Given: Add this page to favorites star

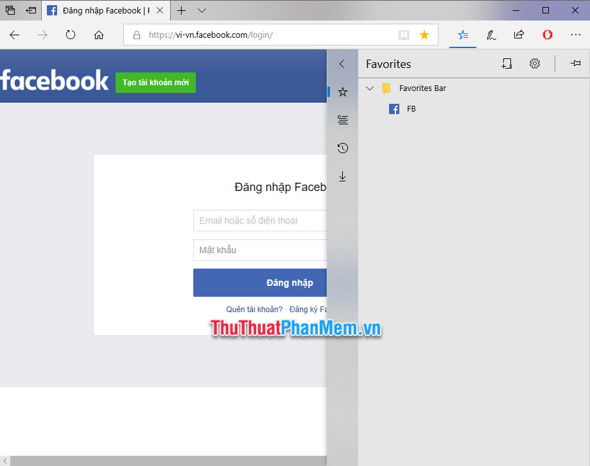Looking at the screenshot, I should (424, 35).
